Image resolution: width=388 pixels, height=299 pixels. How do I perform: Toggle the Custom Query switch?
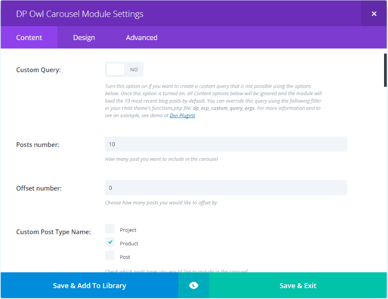(124, 70)
